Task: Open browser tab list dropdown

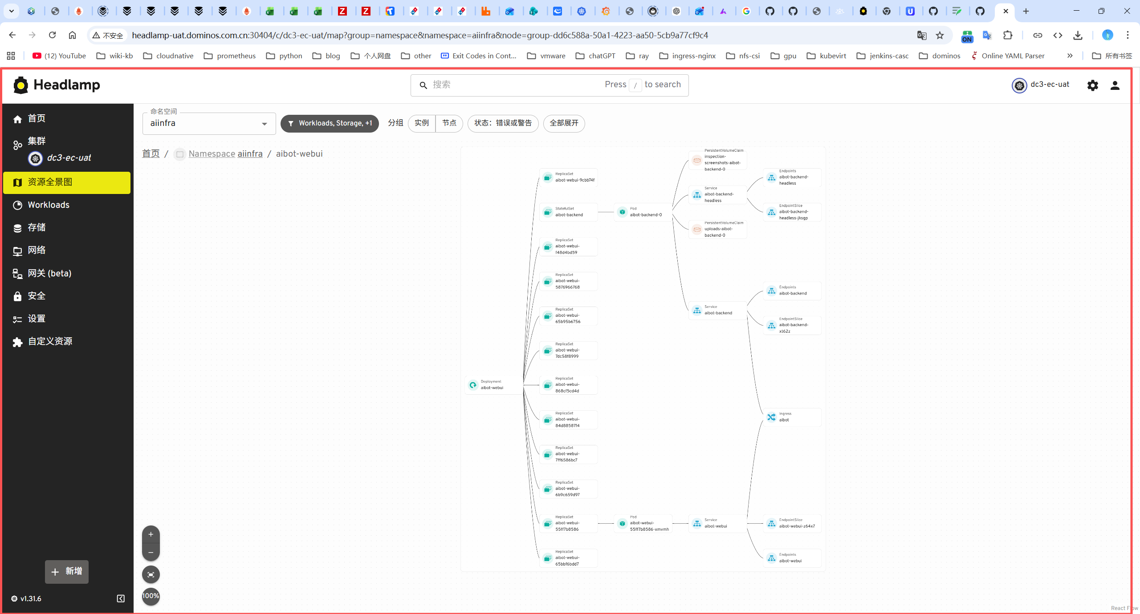Action: tap(12, 11)
